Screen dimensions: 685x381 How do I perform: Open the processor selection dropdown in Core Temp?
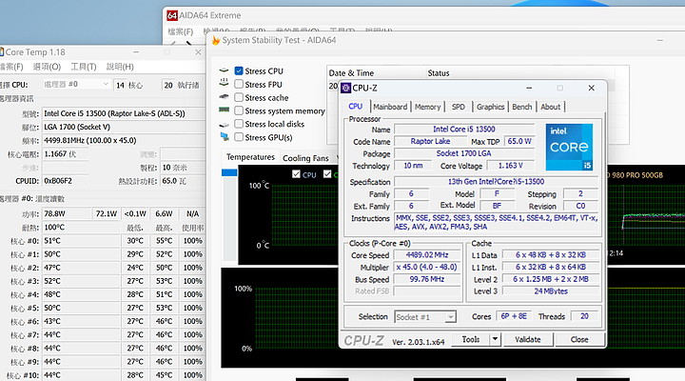coord(76,84)
